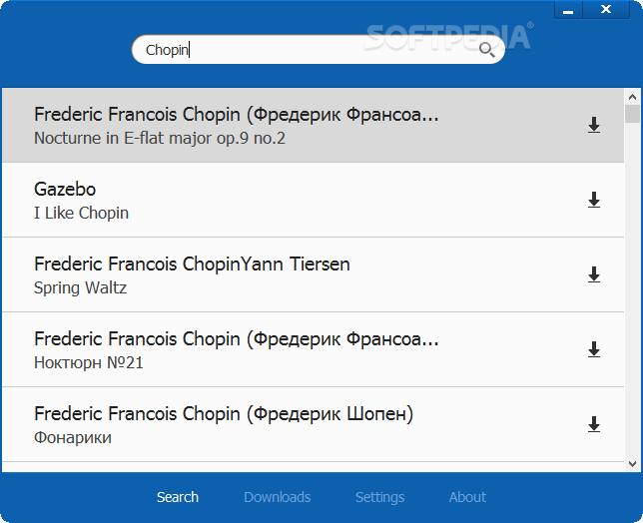
Task: Select the Nocturne in E-flat major result
Action: point(313,125)
